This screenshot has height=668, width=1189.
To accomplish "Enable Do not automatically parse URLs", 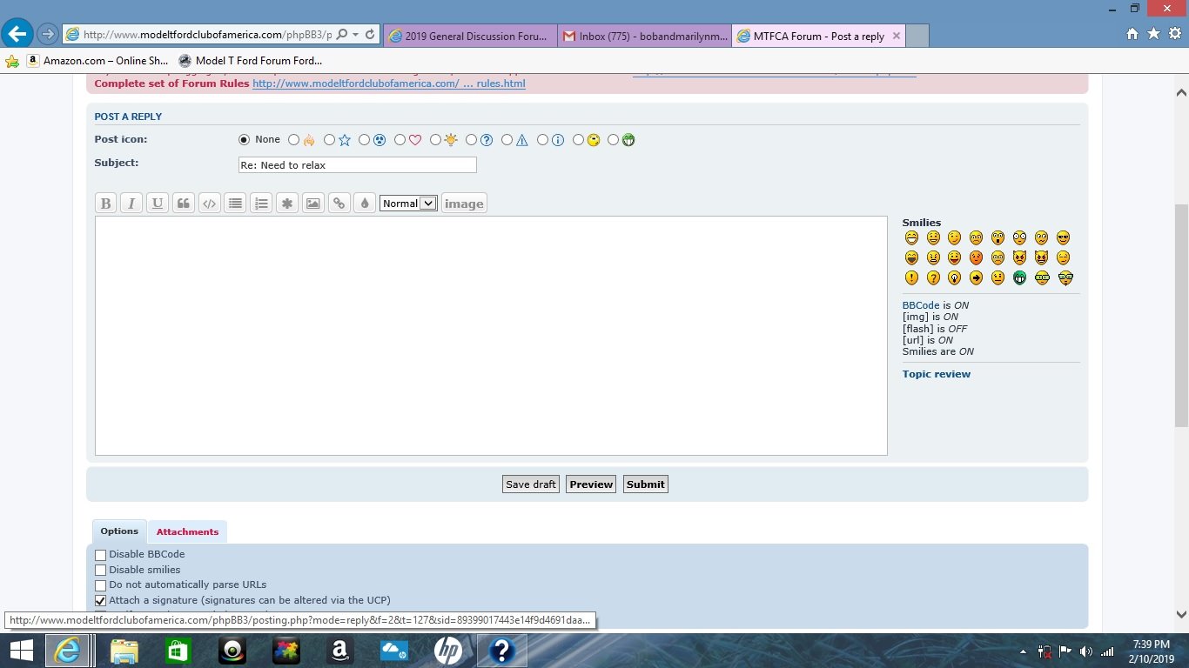I will coord(101,585).
